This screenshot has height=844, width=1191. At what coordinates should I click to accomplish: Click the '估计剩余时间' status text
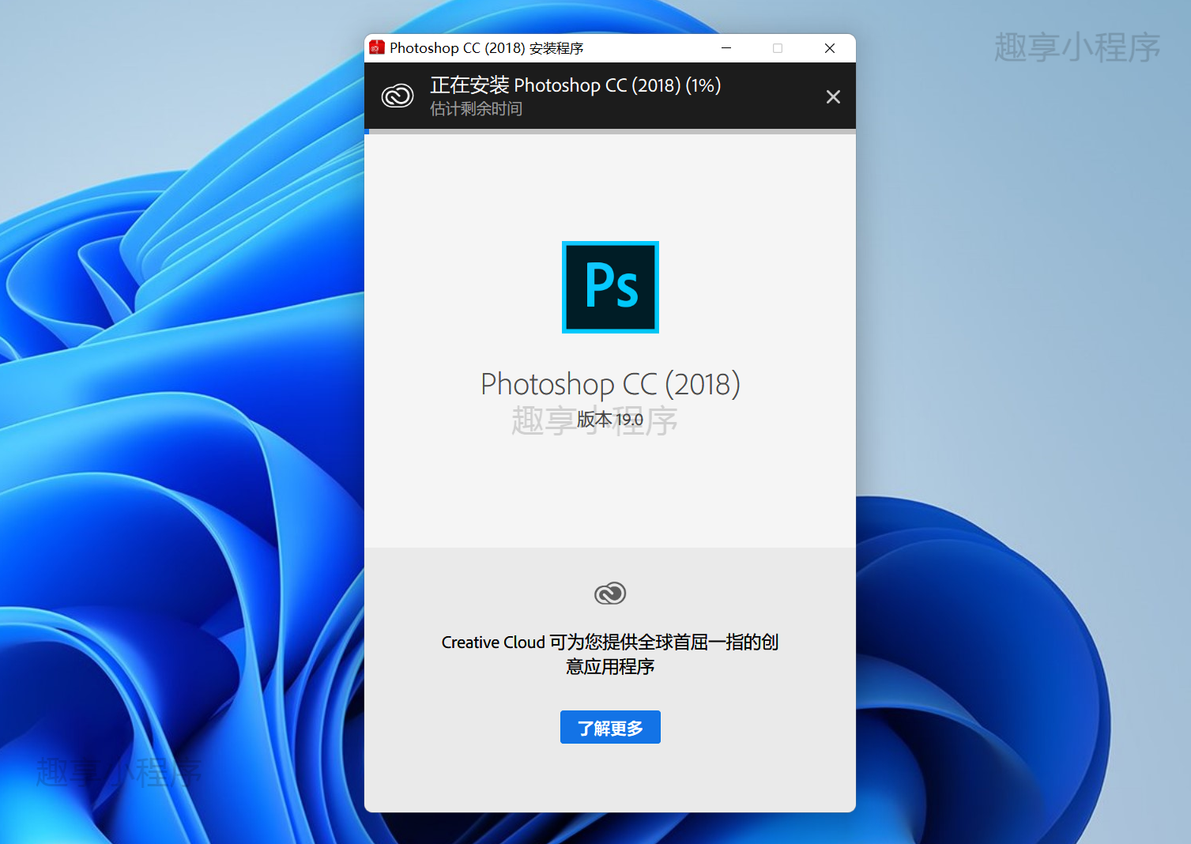pyautogui.click(x=477, y=108)
